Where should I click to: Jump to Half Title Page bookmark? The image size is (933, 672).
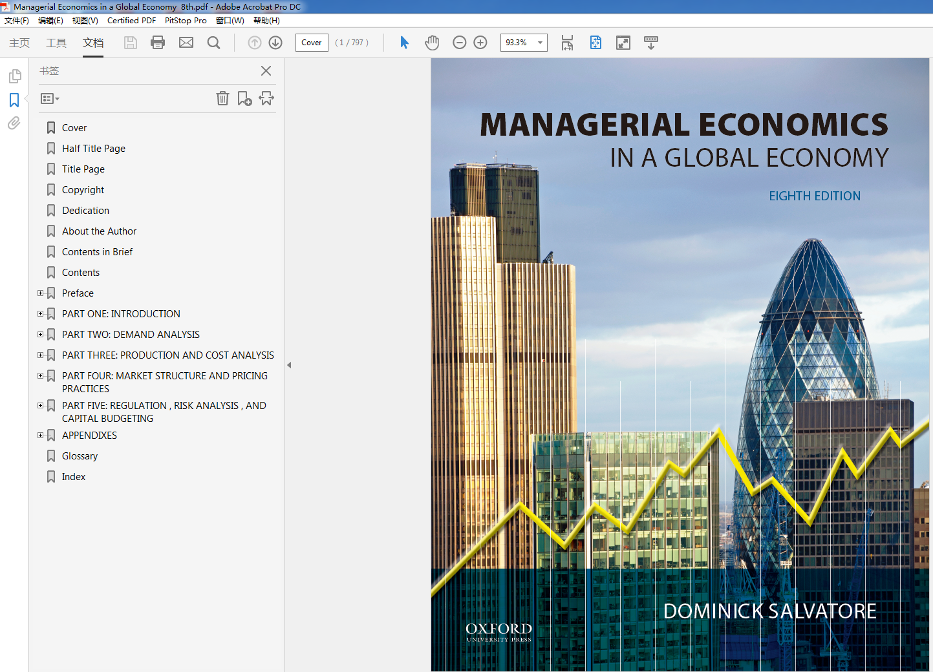94,149
